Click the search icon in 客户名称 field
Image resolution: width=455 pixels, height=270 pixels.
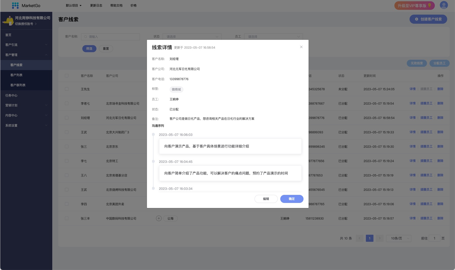coord(85,37)
